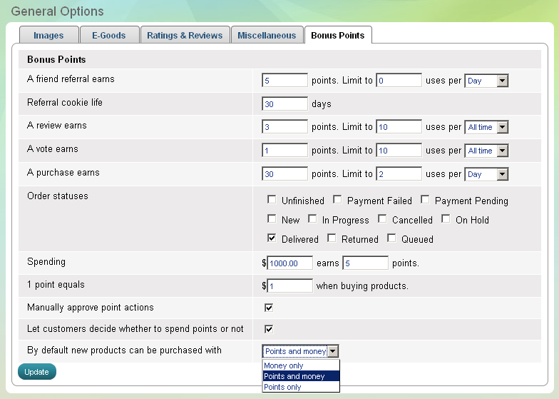Click the Update button
The width and height of the screenshot is (559, 399).
tap(36, 372)
